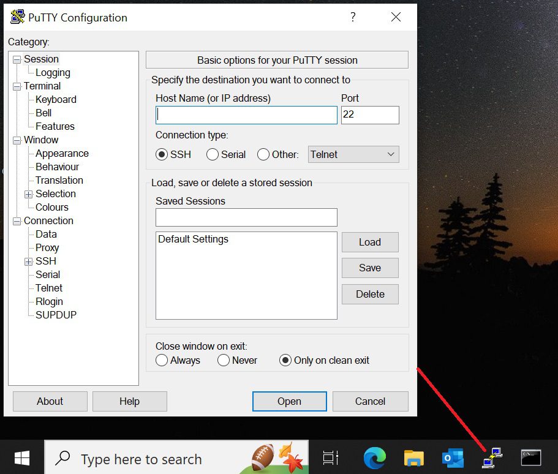This screenshot has height=474, width=558.
Task: Open the Windows Start menu
Action: (21, 457)
